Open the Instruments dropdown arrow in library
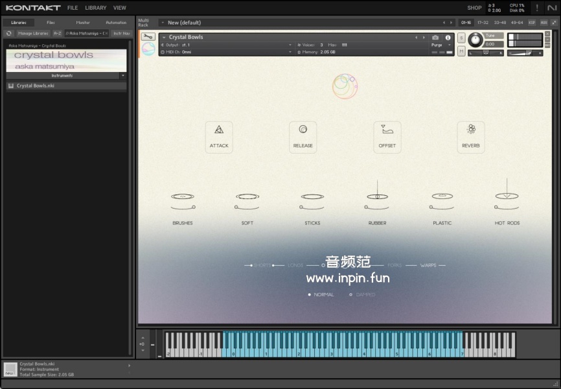 tap(123, 76)
